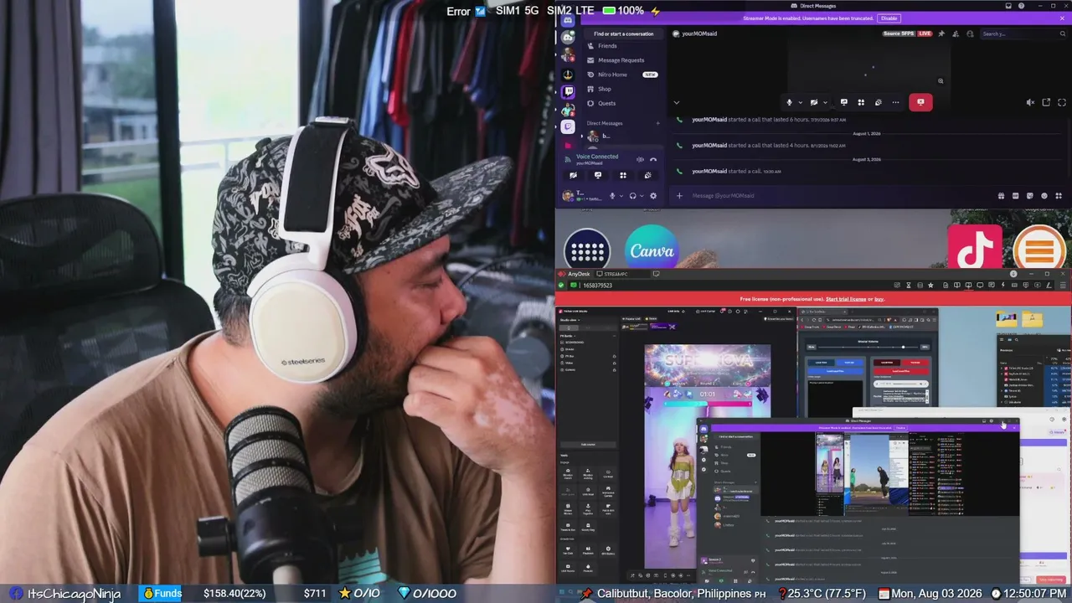Click Start trial license link in AnyDesk
Viewport: 1072px width, 603px height.
click(846, 299)
